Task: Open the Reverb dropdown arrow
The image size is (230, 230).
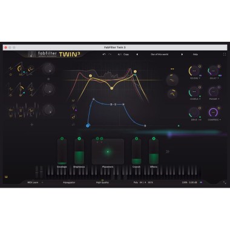Action: (200, 78)
